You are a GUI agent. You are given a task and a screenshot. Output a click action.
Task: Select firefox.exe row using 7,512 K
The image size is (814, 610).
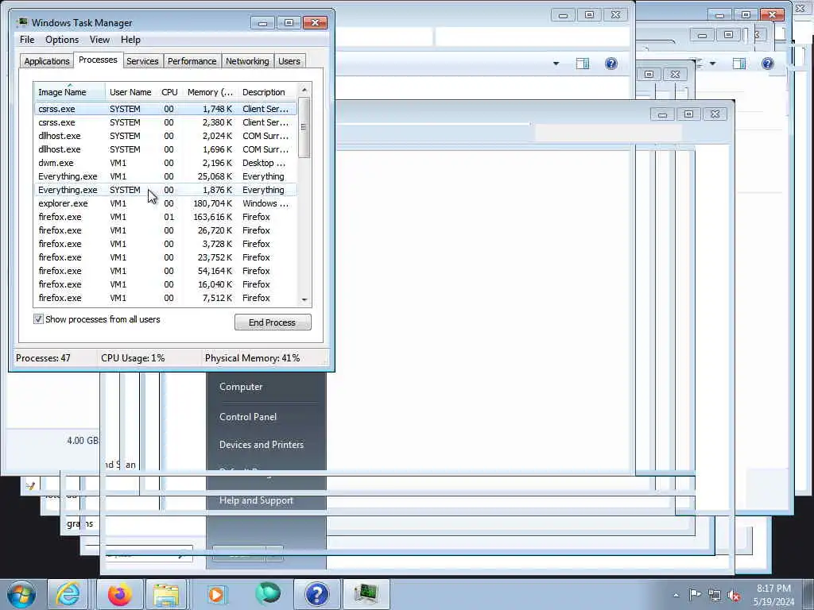(x=165, y=298)
